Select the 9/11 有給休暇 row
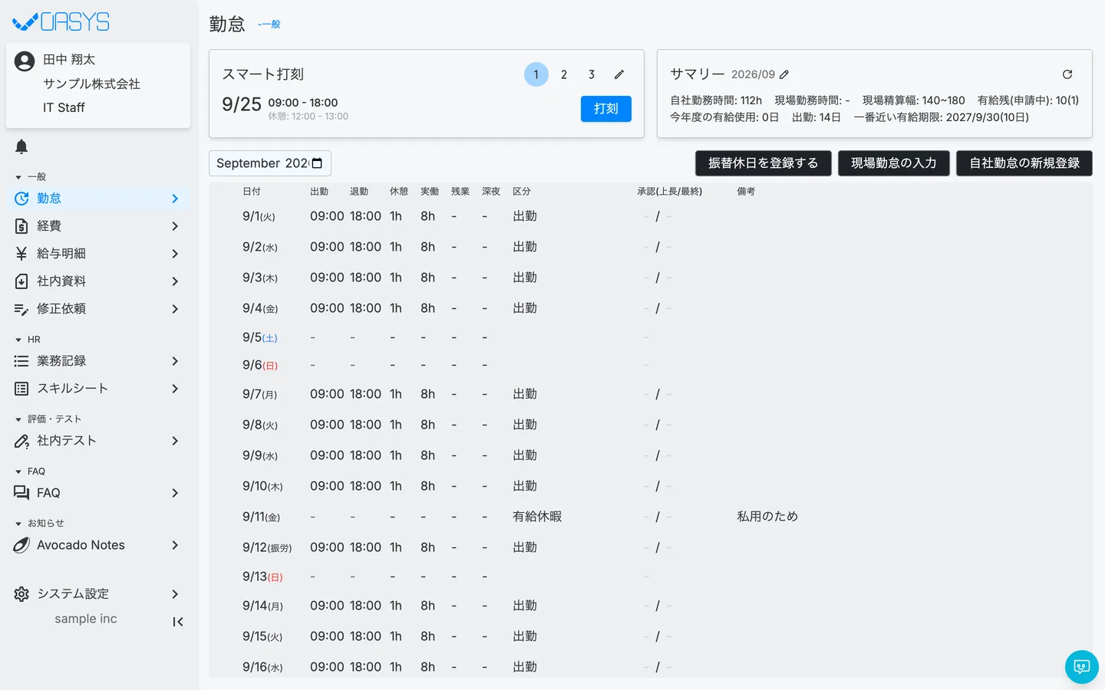Image resolution: width=1105 pixels, height=690 pixels. click(x=651, y=517)
